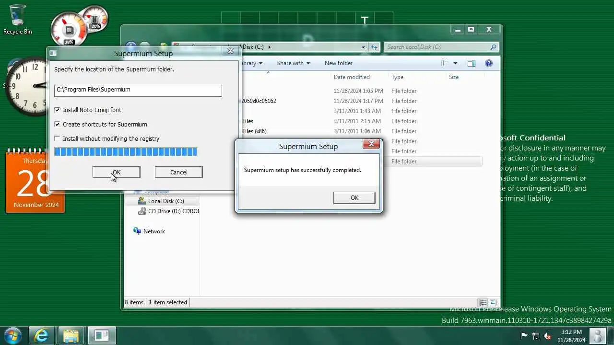614x345 pixels.
Task: Click Cancel in Supermium Setup
Action: coord(178,172)
